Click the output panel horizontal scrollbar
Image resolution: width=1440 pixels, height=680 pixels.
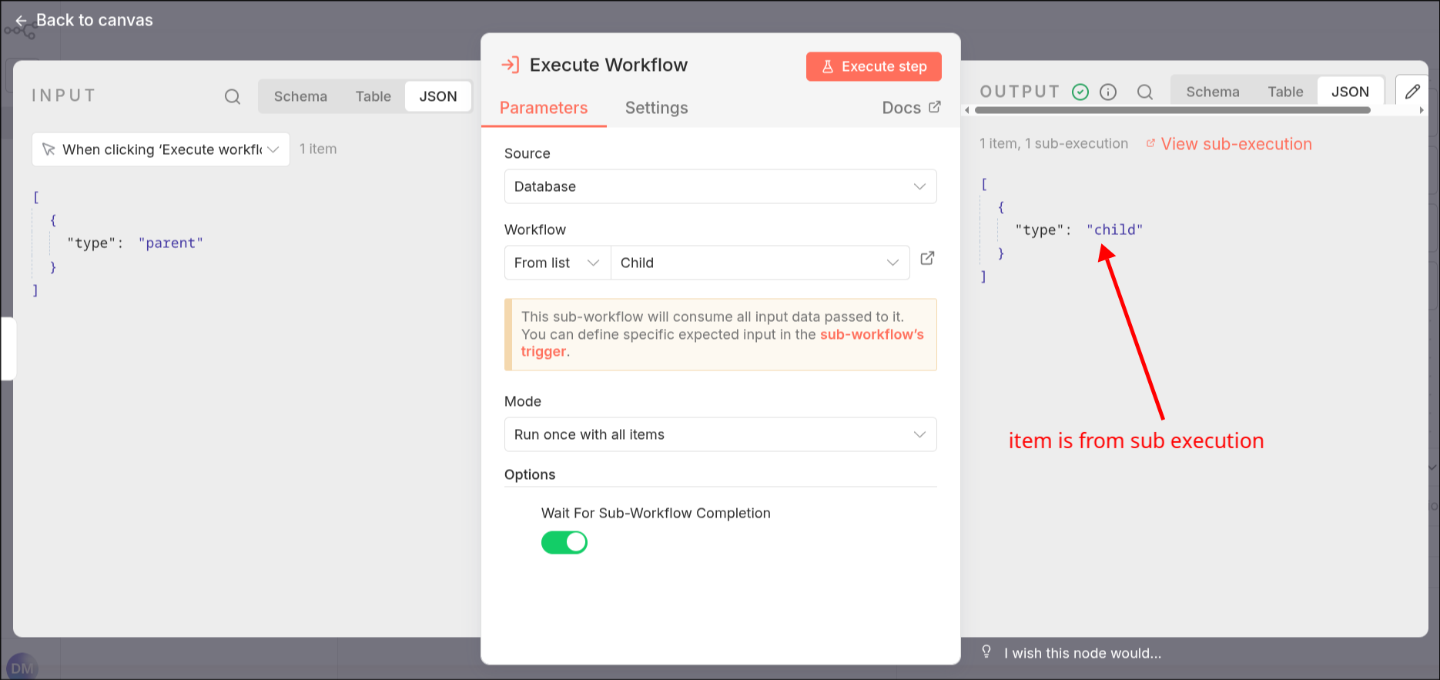click(1172, 110)
